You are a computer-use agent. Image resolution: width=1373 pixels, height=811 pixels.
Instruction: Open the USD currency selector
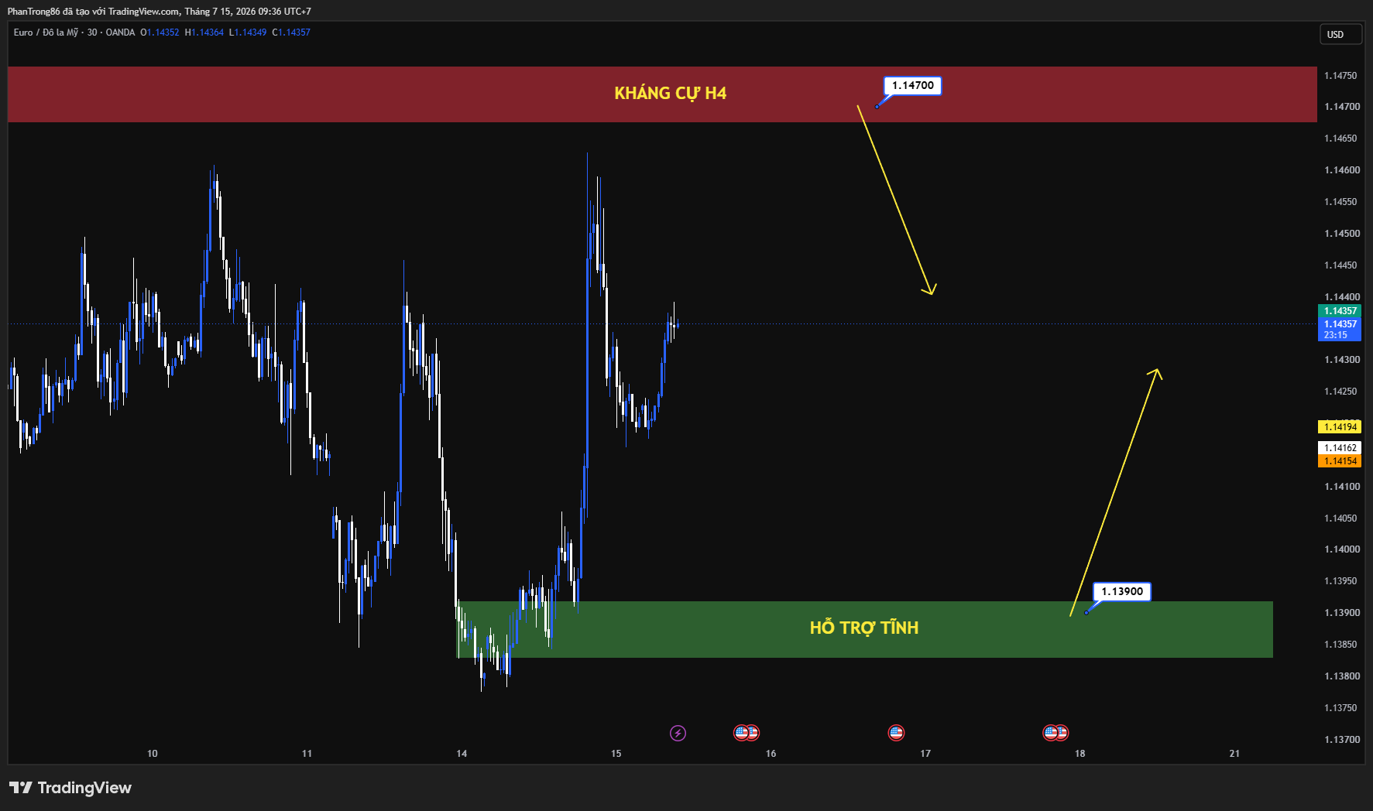coord(1340,35)
